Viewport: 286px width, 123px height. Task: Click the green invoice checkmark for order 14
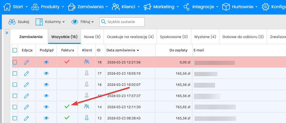coord(67,106)
